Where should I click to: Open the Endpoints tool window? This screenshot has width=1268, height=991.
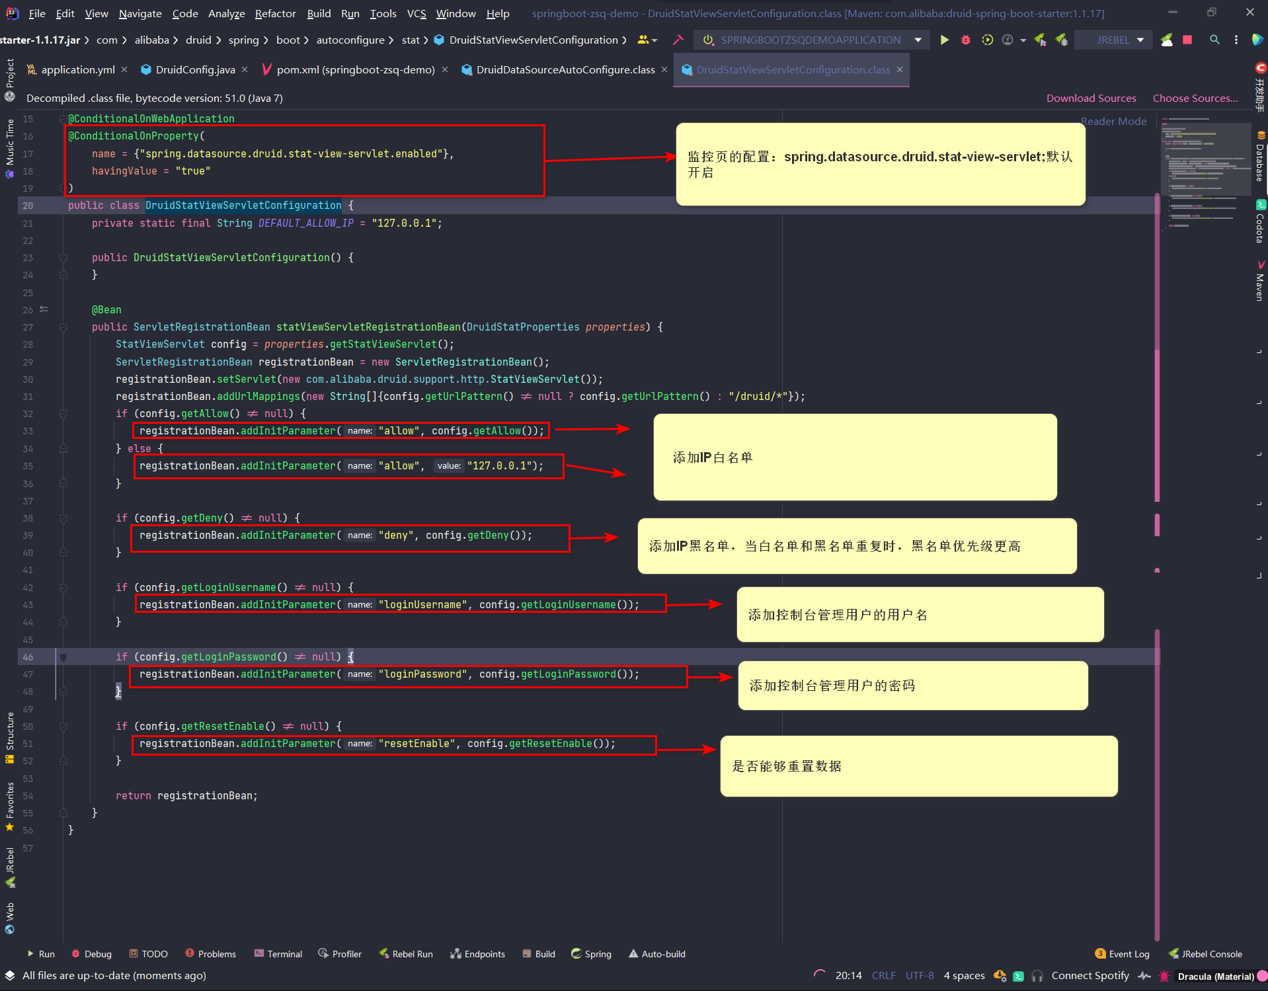477,954
